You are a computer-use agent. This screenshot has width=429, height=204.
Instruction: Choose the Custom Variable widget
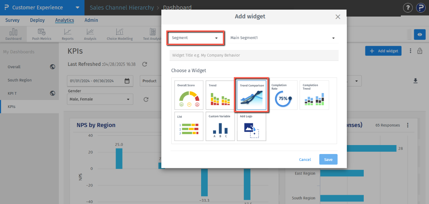point(220,126)
